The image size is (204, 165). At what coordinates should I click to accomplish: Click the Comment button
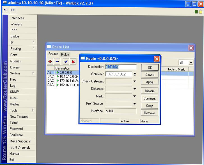pyautogui.click(x=150, y=98)
